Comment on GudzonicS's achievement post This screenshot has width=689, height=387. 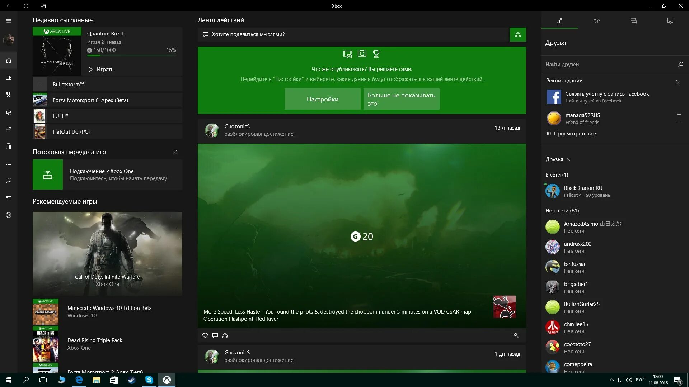[x=215, y=336]
